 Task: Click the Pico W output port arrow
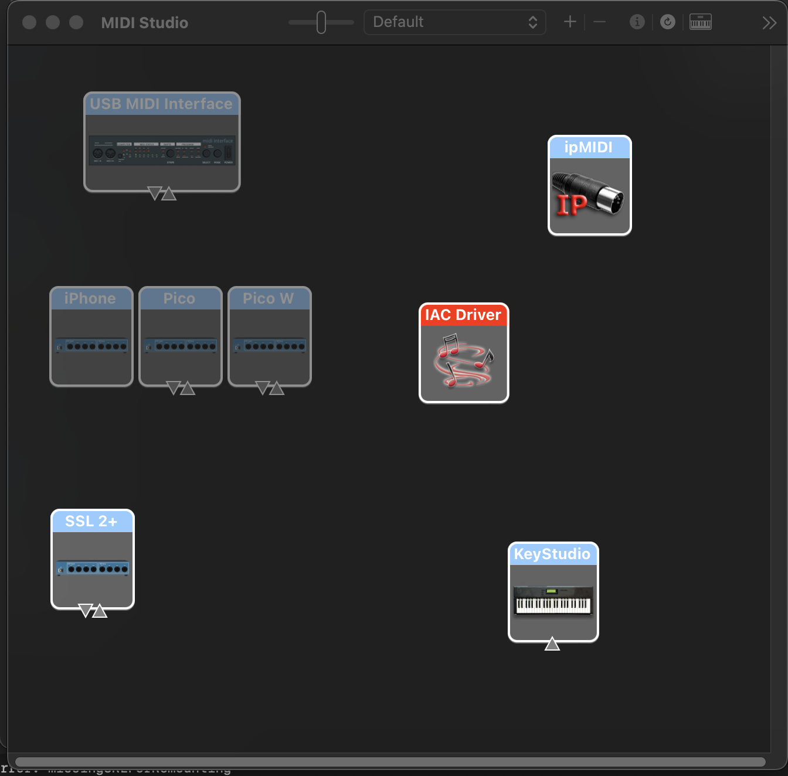click(277, 388)
